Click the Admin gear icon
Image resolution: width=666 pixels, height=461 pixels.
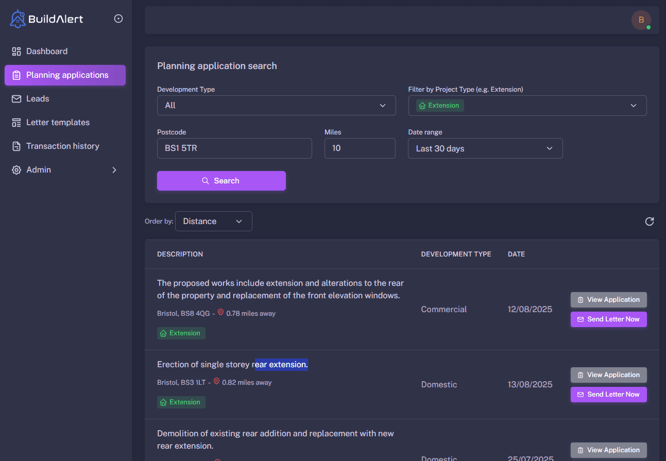pyautogui.click(x=15, y=169)
